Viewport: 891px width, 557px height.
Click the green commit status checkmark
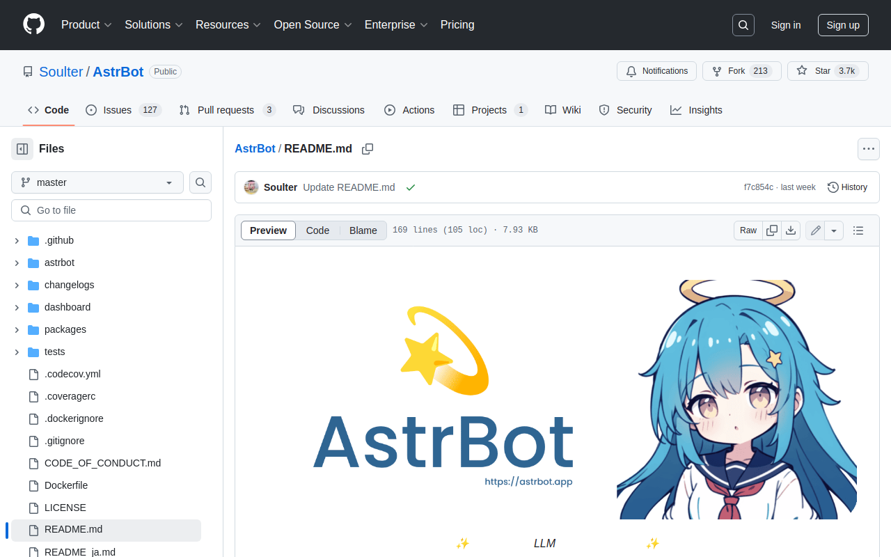tap(411, 187)
